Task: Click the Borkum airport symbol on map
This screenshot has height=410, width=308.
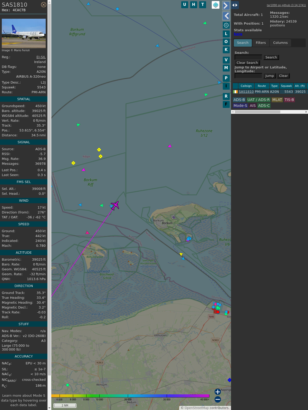Action: 174,217
